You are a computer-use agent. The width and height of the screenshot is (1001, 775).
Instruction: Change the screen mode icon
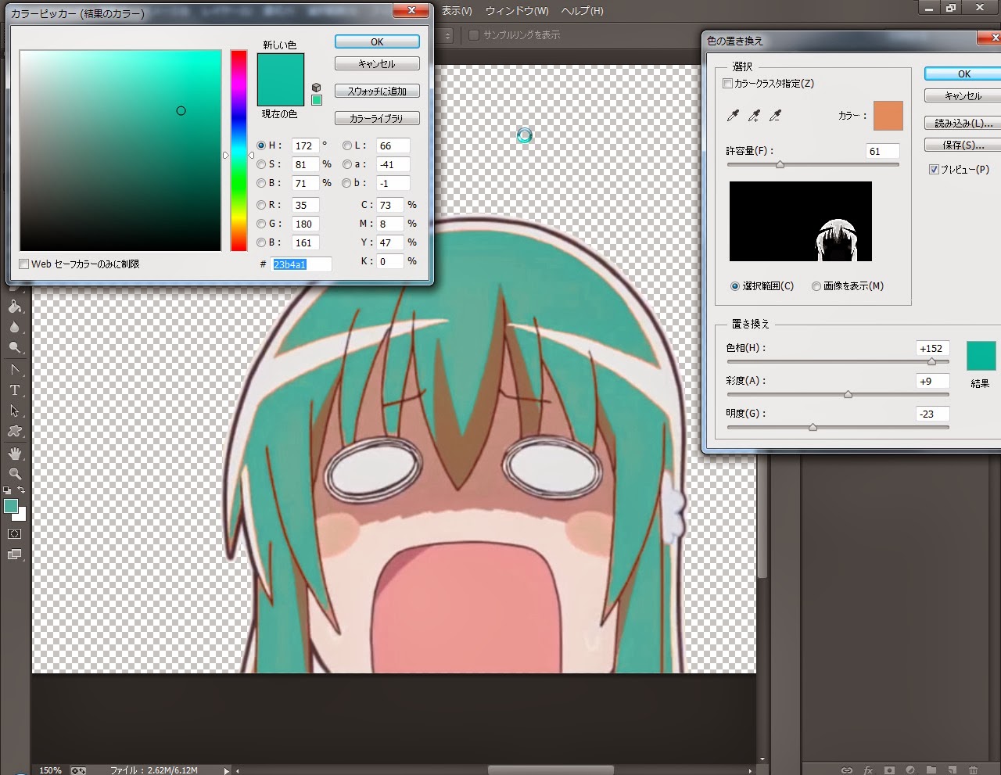[x=14, y=554]
